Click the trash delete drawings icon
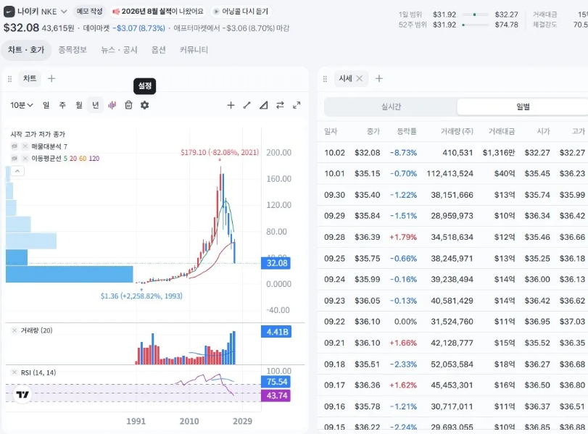Screen dimensions: 588x434 (128, 105)
